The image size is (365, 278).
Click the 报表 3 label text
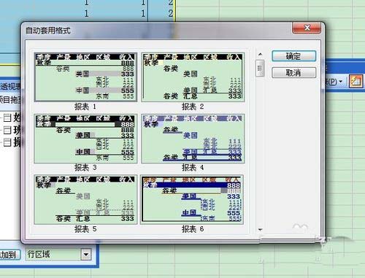pyautogui.click(x=85, y=167)
